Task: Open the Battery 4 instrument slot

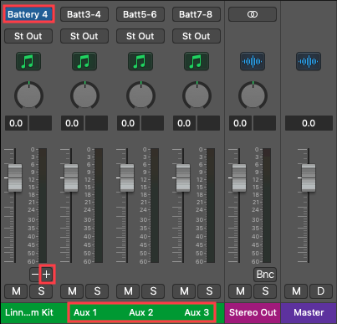Action: pyautogui.click(x=28, y=14)
